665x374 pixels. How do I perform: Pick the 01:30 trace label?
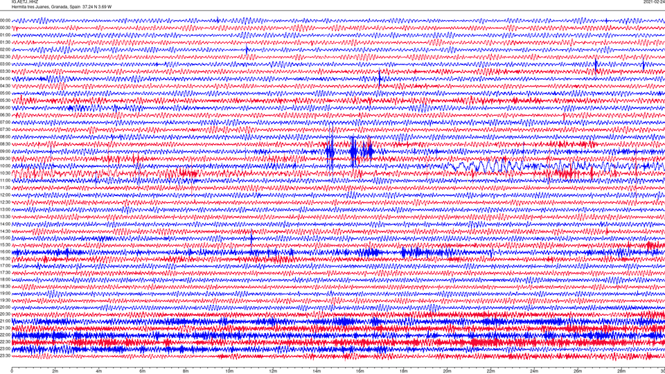5,42
